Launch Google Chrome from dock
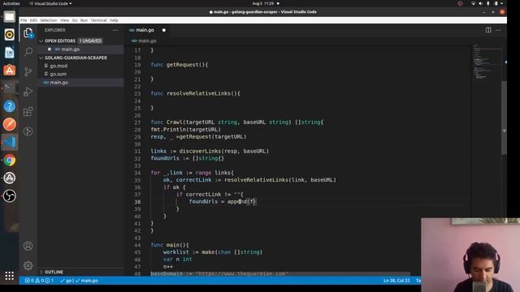The height and width of the screenshot is (292, 520). coord(9,161)
